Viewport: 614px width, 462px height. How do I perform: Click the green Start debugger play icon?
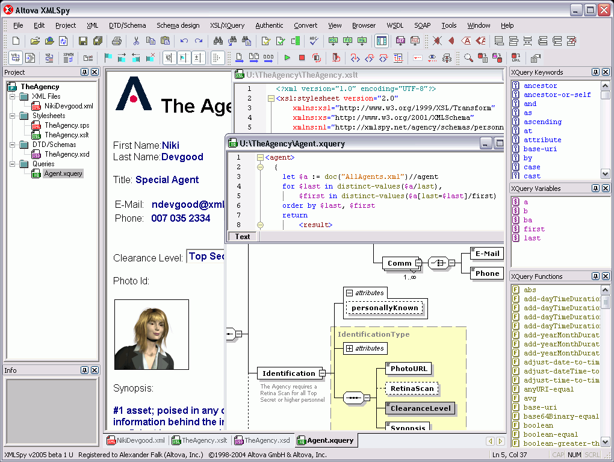click(287, 58)
